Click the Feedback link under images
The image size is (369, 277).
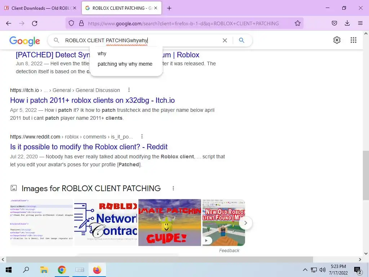pos(229,251)
